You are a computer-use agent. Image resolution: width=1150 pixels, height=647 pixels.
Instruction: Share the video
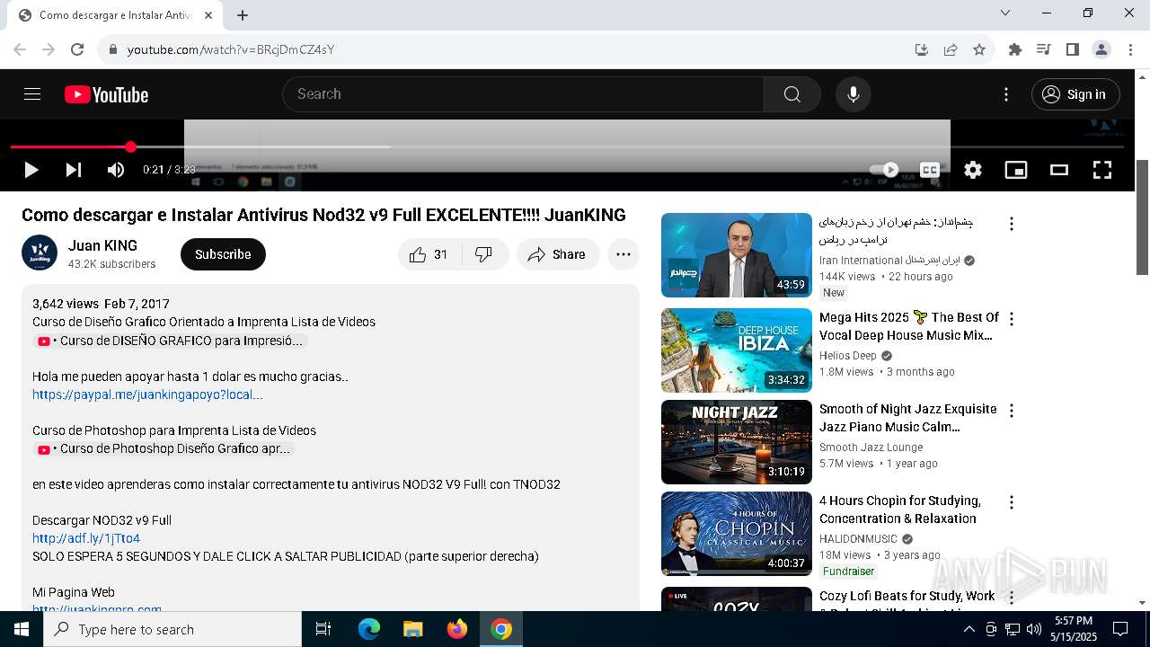558,254
